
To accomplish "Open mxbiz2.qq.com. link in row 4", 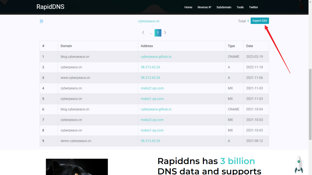I will click(x=152, y=88).
